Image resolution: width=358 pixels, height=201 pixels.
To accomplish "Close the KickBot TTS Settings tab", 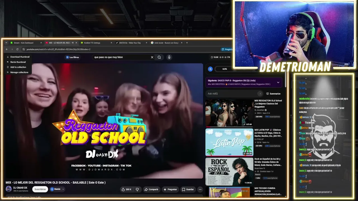I will [111, 43].
